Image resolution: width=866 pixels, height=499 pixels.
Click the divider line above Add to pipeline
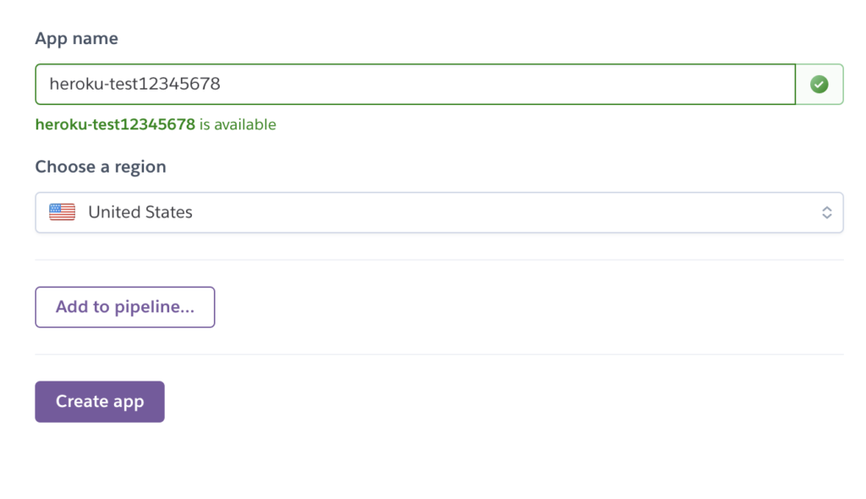439,260
